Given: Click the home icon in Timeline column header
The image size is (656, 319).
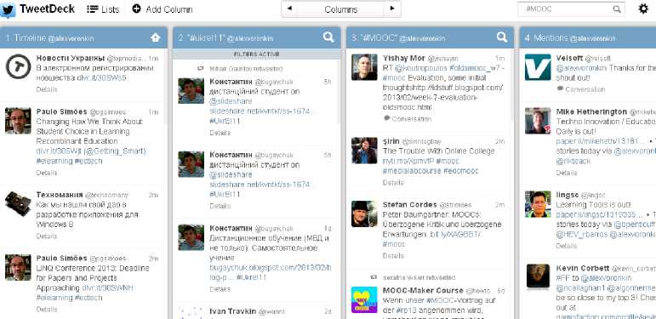Looking at the screenshot, I should click(x=155, y=37).
